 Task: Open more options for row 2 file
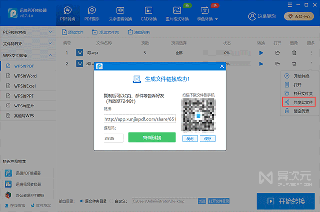(x=311, y=64)
